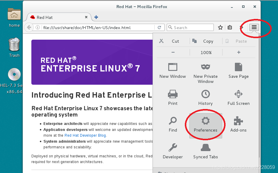Close the Red Hat tab
278x173 pixels.
click(x=86, y=17)
